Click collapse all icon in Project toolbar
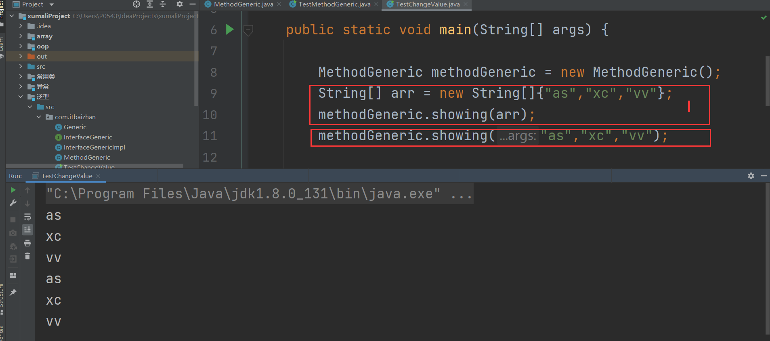770x341 pixels. pos(163,4)
